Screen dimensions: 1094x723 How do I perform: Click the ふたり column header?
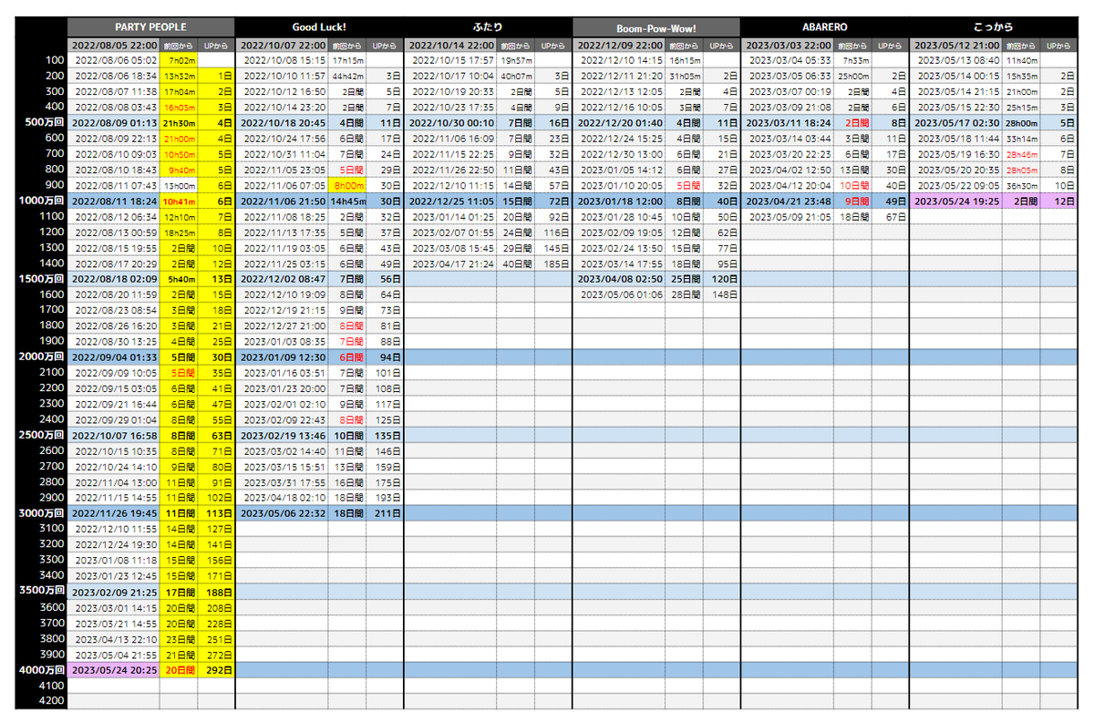488,27
